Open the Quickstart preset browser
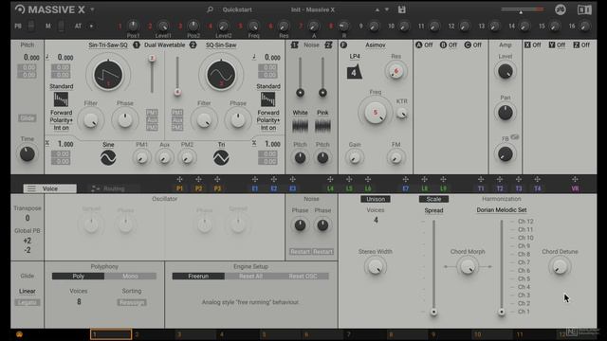 click(x=237, y=9)
